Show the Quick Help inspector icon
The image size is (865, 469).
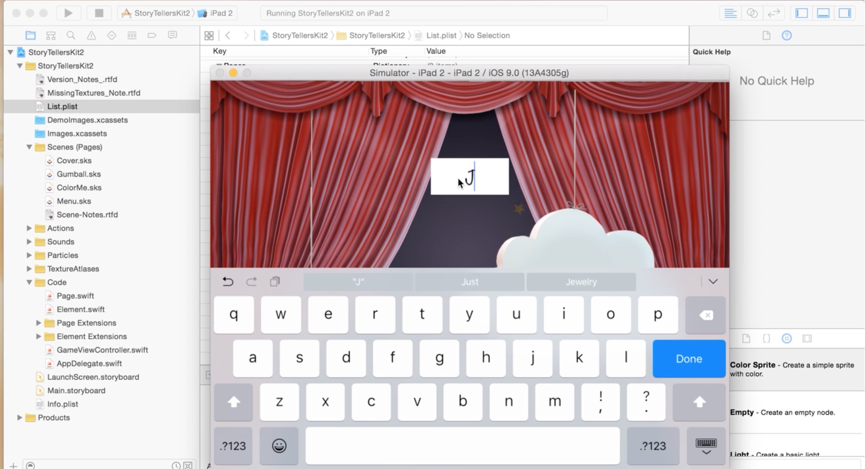787,35
